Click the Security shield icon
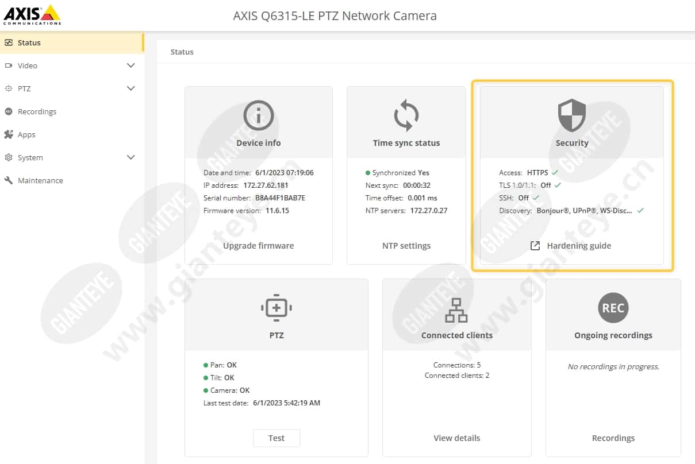The height and width of the screenshot is (464, 695). pyautogui.click(x=572, y=115)
